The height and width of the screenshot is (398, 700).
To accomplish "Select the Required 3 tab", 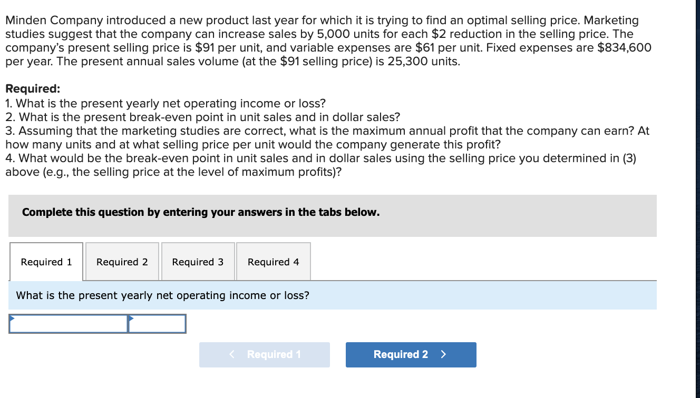I will (x=198, y=262).
